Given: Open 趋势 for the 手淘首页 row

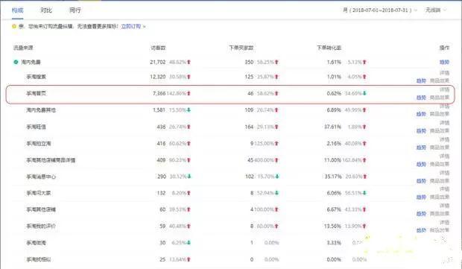Looking at the screenshot, I should tap(421, 98).
